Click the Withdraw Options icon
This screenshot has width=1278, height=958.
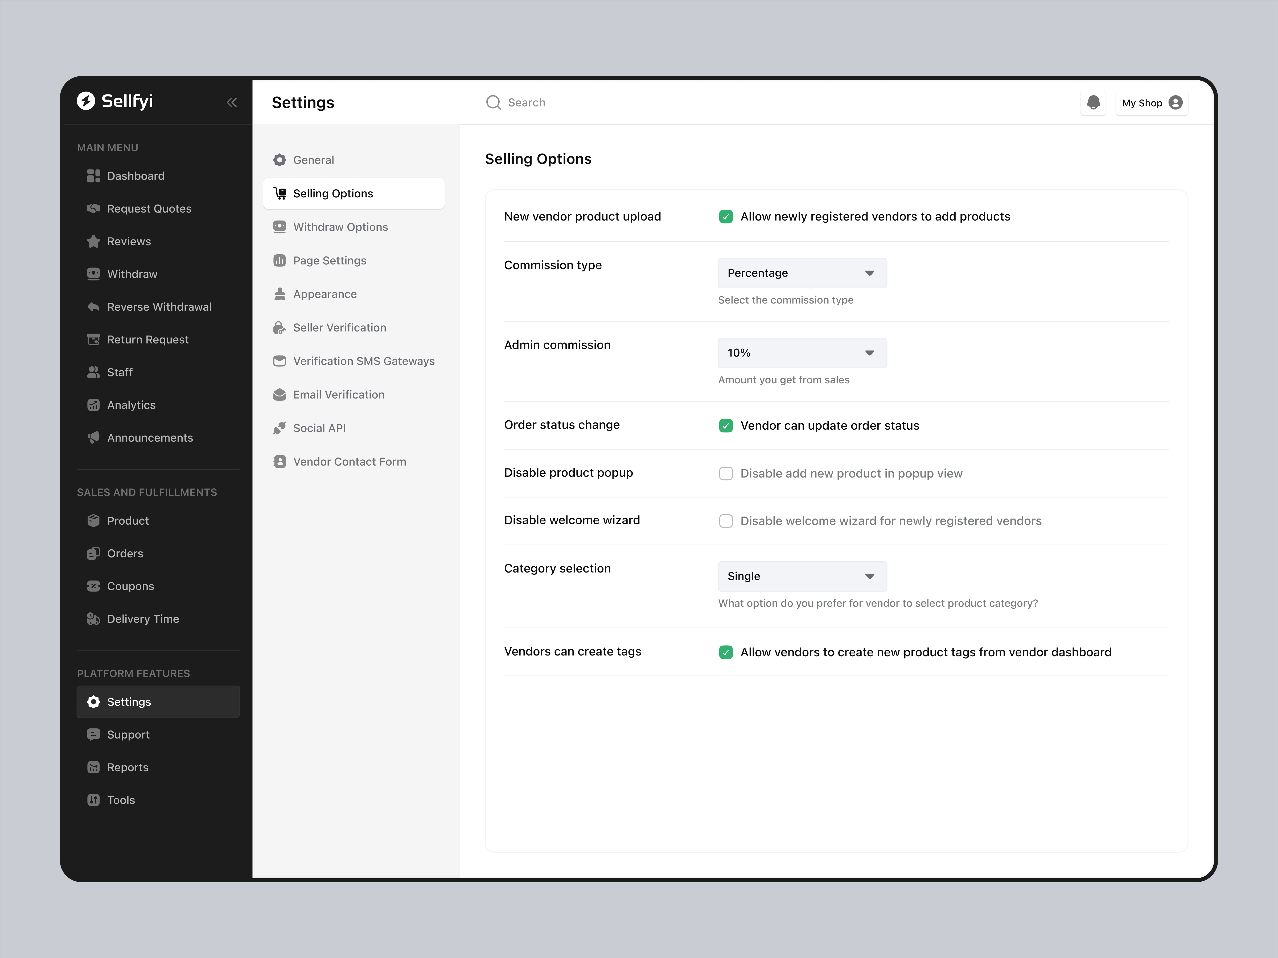[280, 227]
